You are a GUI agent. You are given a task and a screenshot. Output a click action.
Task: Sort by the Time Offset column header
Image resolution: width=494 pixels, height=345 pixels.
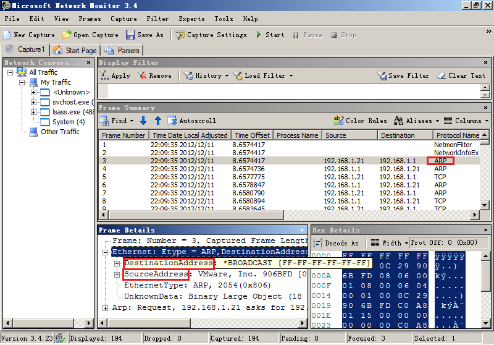point(252,135)
